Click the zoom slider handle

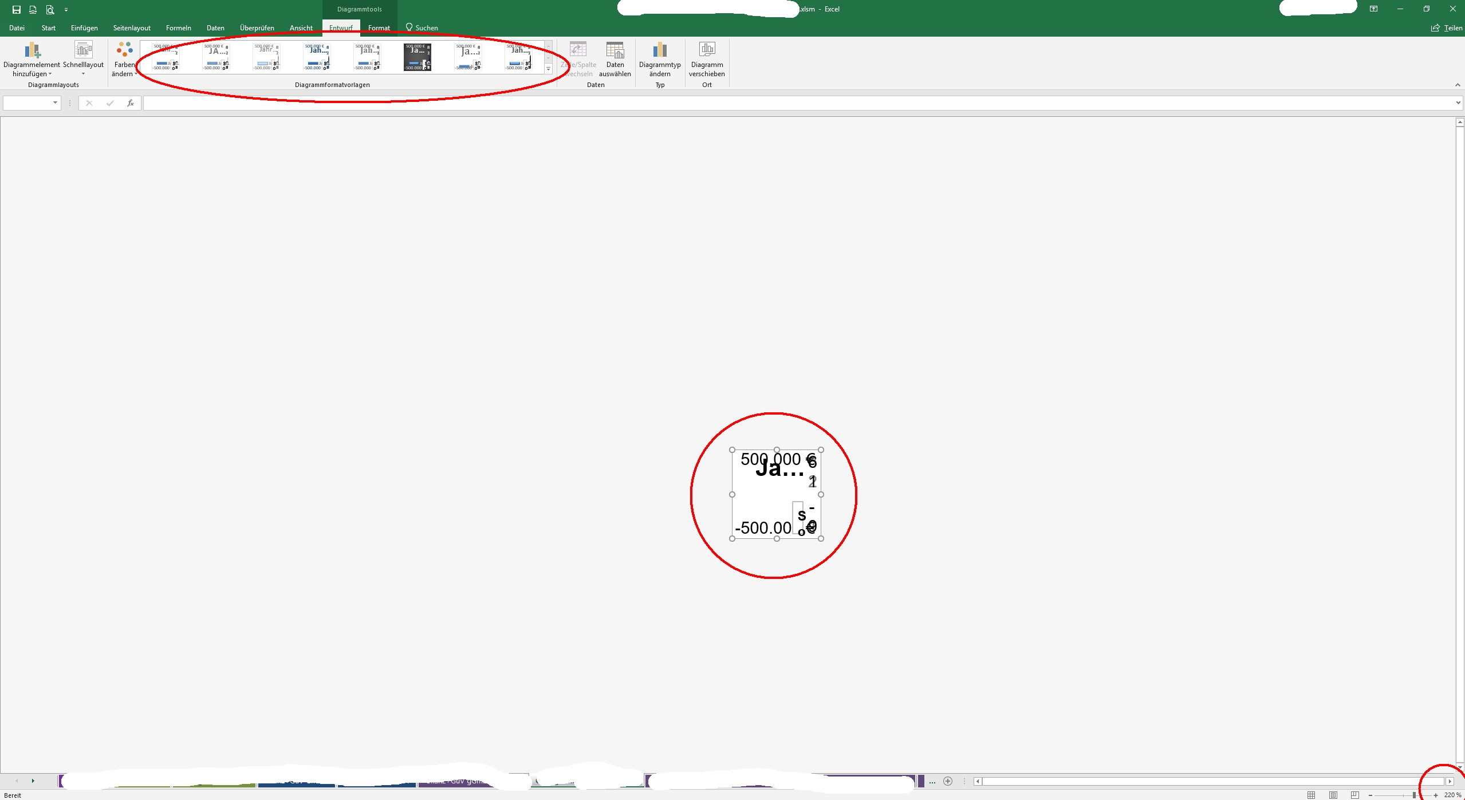click(1414, 795)
